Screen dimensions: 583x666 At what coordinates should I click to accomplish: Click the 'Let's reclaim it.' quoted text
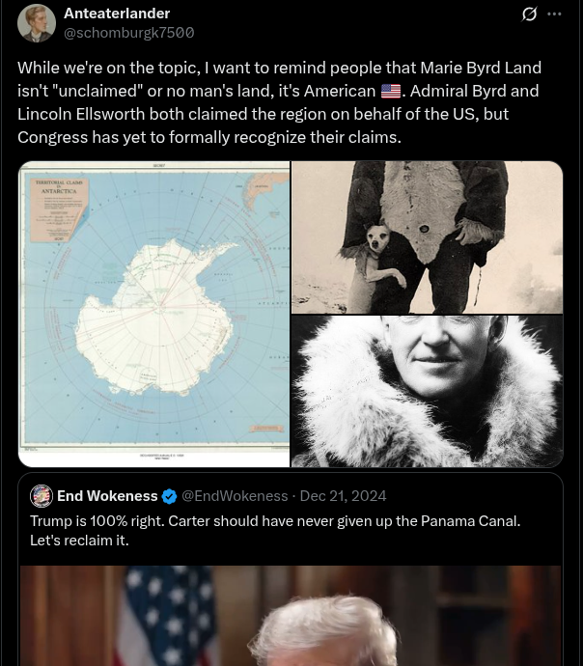(x=79, y=541)
